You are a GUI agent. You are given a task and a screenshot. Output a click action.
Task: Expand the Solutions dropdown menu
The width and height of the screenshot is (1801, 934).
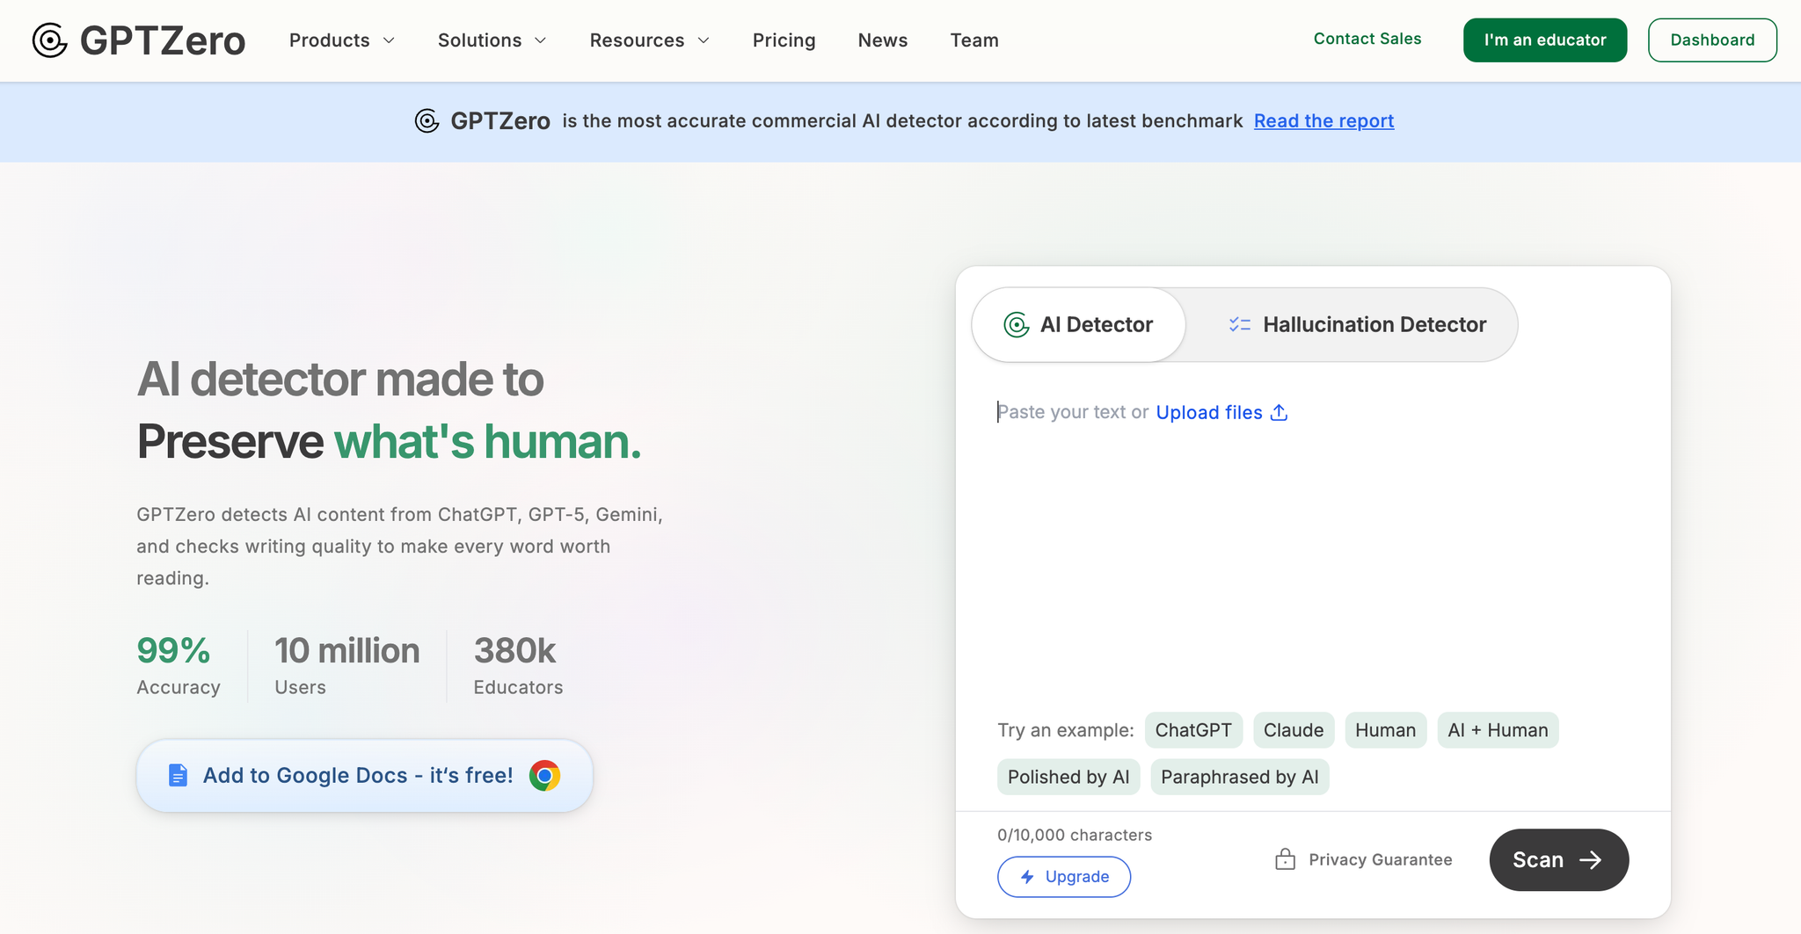(x=492, y=40)
